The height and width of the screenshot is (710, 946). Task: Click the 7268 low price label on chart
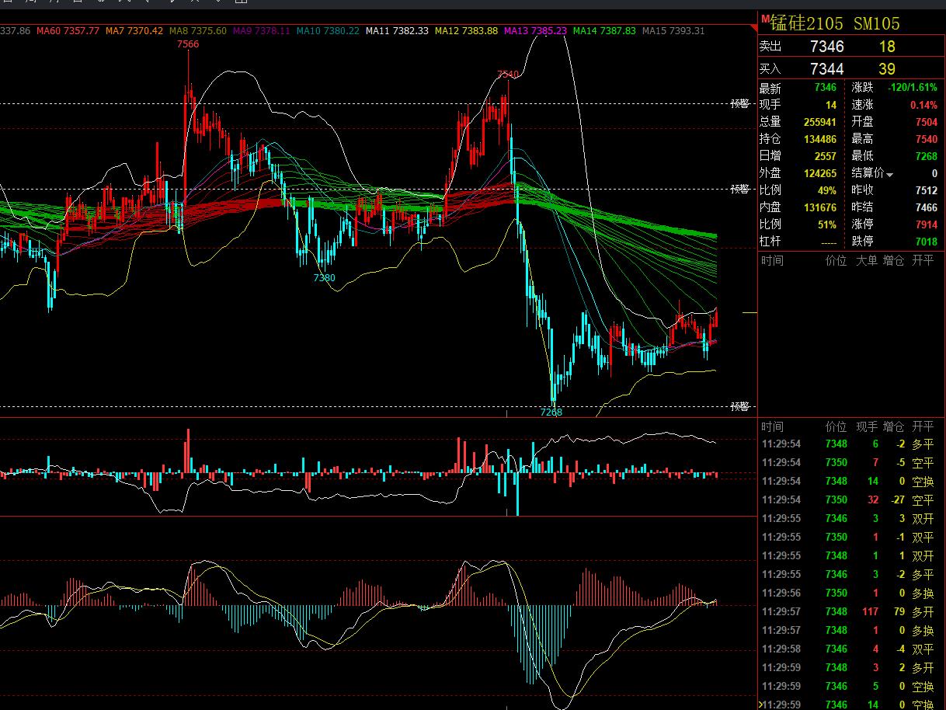551,412
